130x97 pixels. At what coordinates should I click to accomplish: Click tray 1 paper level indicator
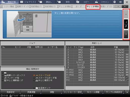(127, 49)
